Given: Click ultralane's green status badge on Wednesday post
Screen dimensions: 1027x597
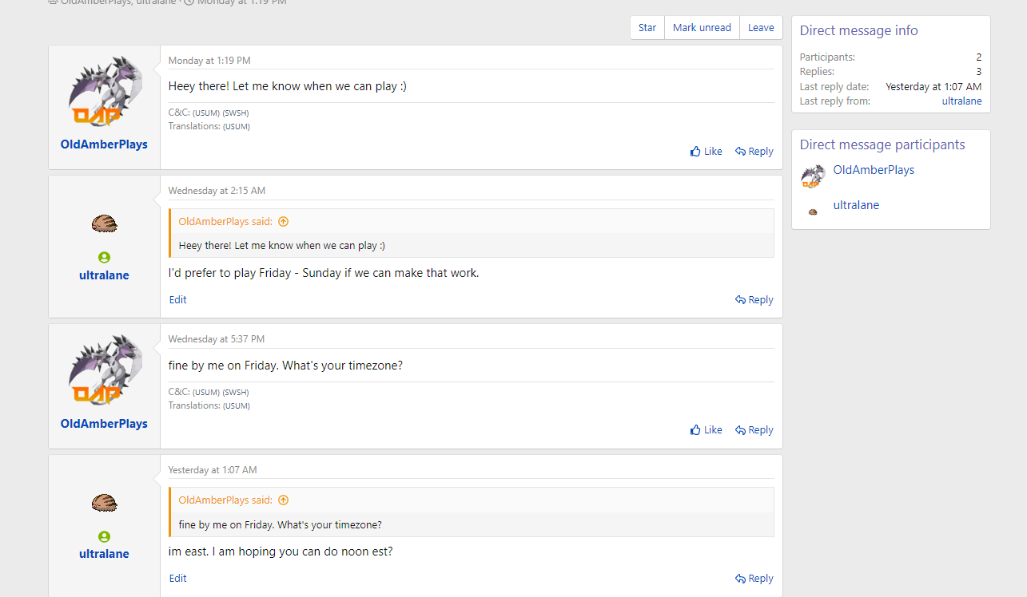Looking at the screenshot, I should (x=105, y=258).
